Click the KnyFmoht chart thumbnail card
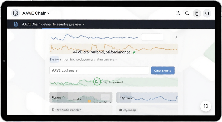The height and width of the screenshot is (122, 222). click(147, 97)
